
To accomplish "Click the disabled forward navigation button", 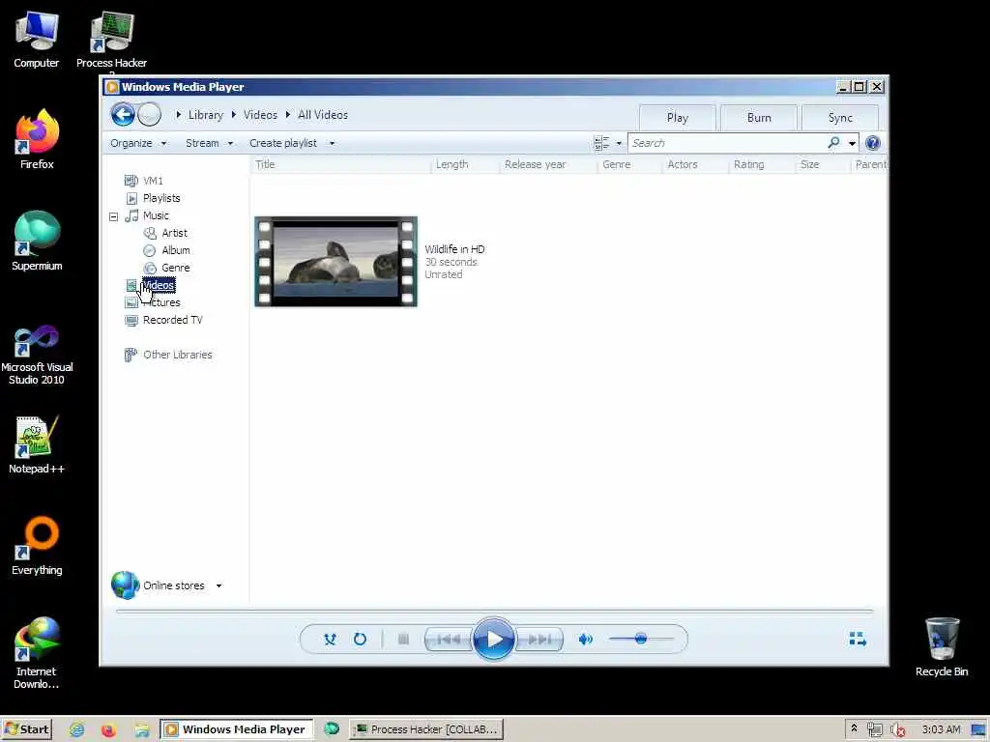I will (x=150, y=115).
